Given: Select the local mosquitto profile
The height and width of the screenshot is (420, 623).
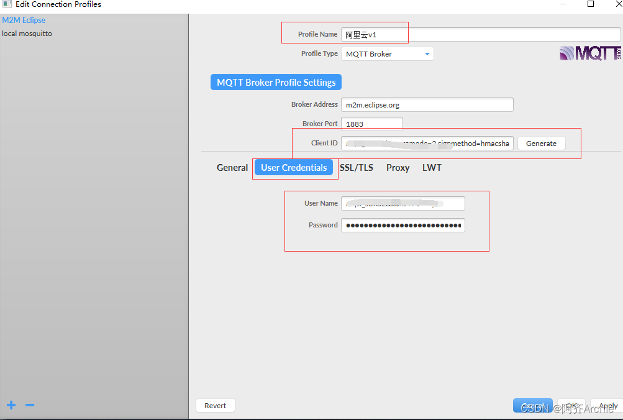Looking at the screenshot, I should coord(27,34).
